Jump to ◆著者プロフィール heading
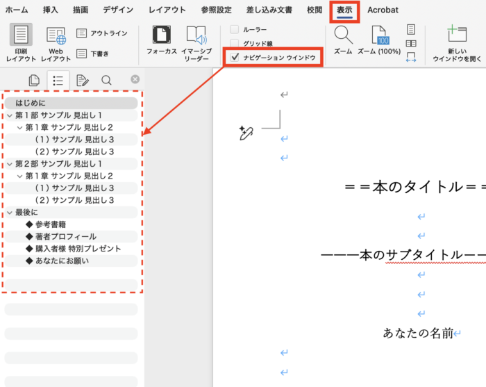Image resolution: width=486 pixels, height=387 pixels. pos(71,237)
